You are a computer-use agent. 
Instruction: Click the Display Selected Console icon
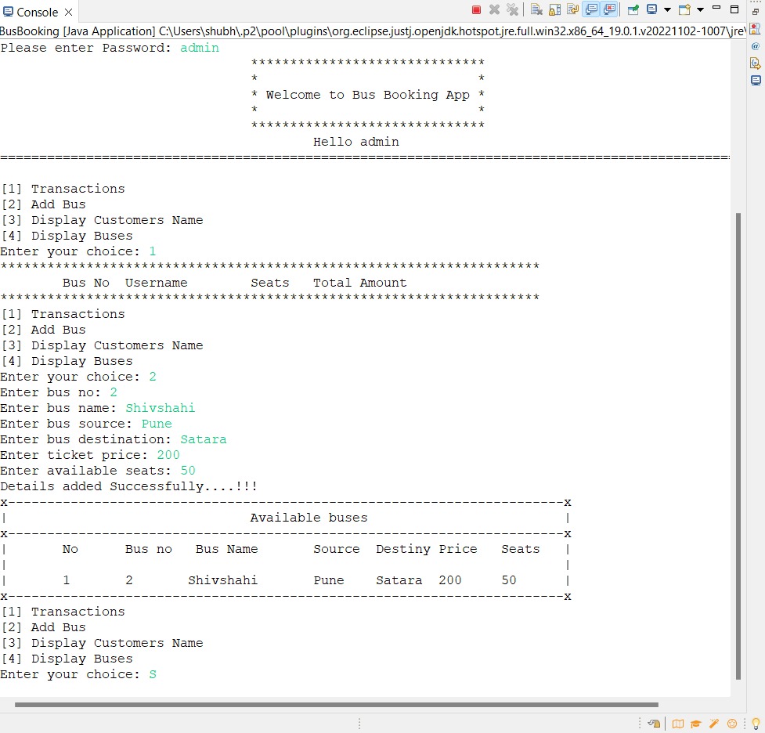pos(651,9)
